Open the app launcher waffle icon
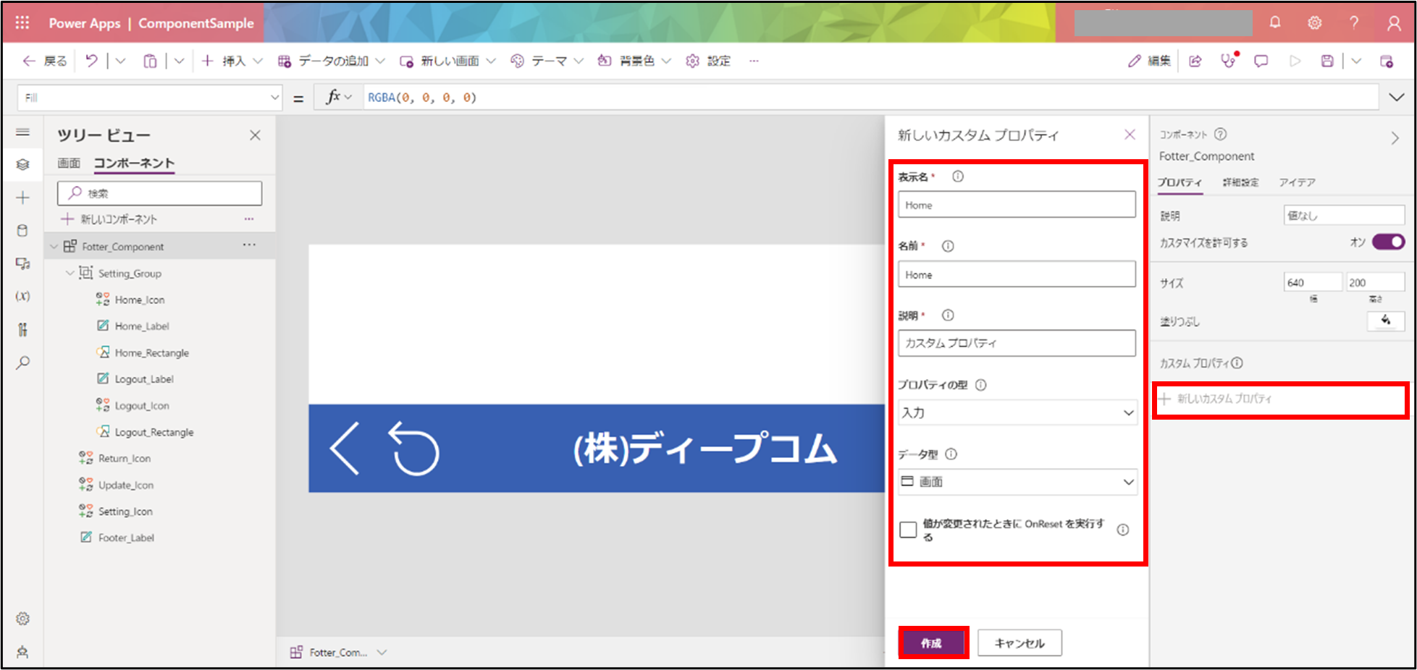1417x670 pixels. pos(22,22)
